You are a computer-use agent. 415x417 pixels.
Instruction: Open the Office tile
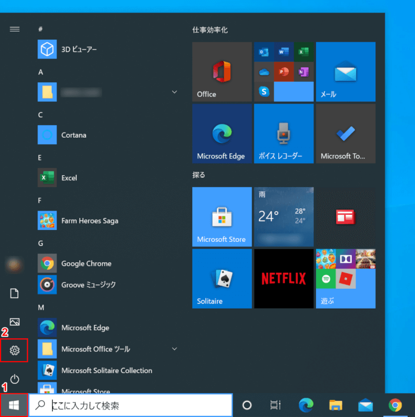(222, 71)
